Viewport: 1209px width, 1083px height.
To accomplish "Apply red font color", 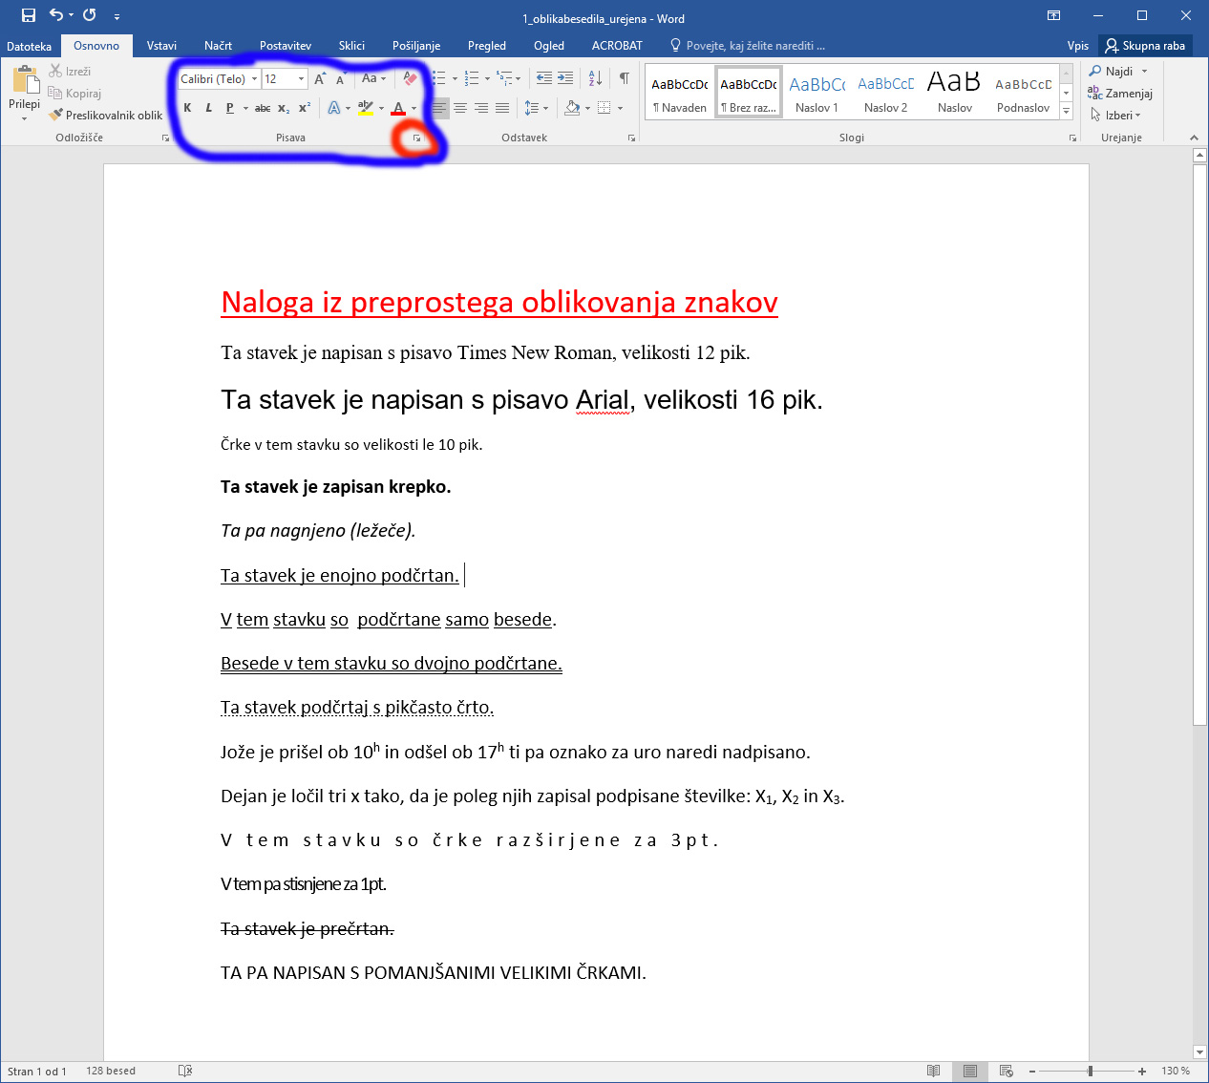I will 398,108.
